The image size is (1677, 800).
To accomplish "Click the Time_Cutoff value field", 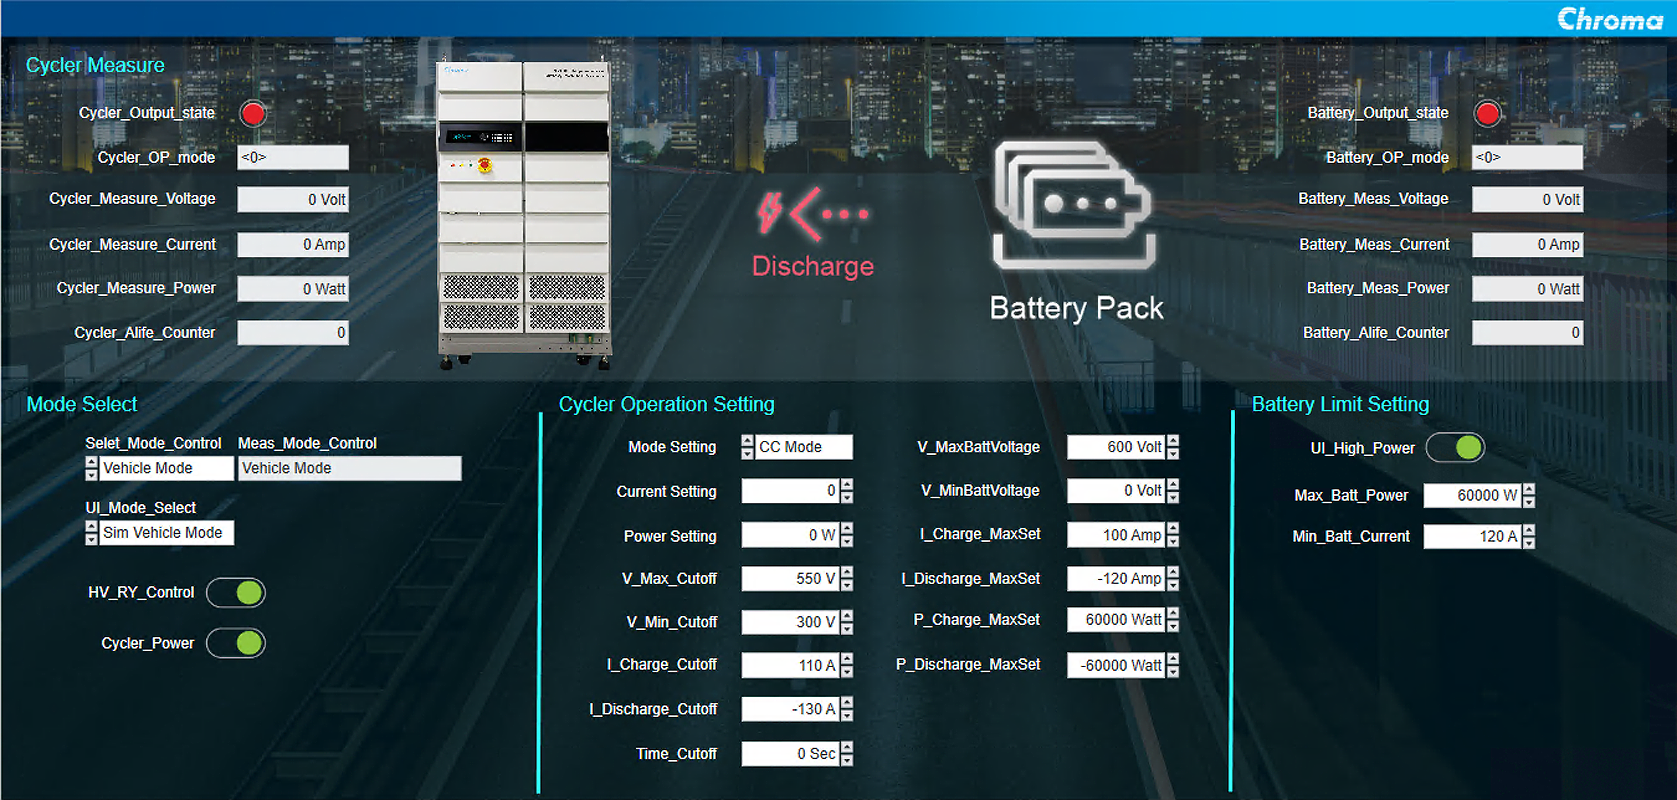I will pyautogui.click(x=790, y=753).
